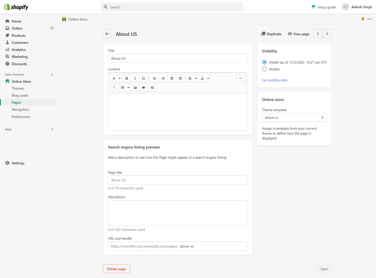Open Online Store in sidebar
This screenshot has height=278, width=376.
click(x=21, y=81)
